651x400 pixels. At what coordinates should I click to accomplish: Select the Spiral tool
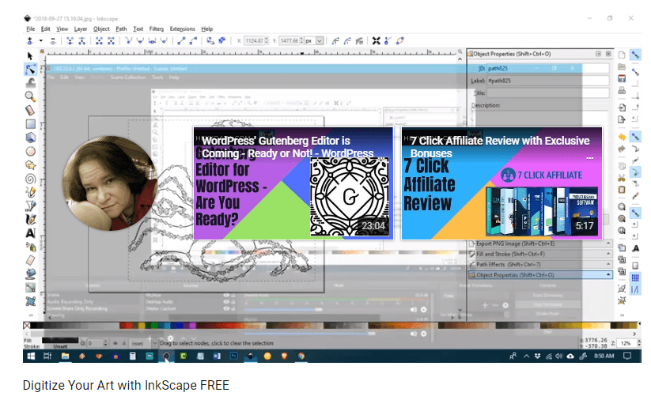tap(30, 179)
